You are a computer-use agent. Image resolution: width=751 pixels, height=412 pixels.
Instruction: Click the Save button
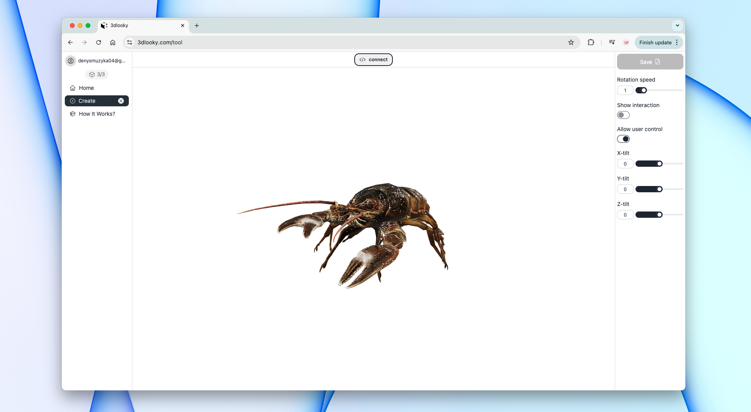tap(650, 62)
